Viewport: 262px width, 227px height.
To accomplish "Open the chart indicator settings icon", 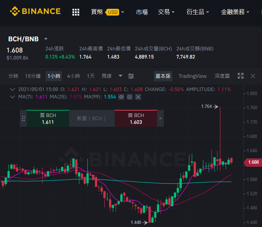I will tap(131, 76).
